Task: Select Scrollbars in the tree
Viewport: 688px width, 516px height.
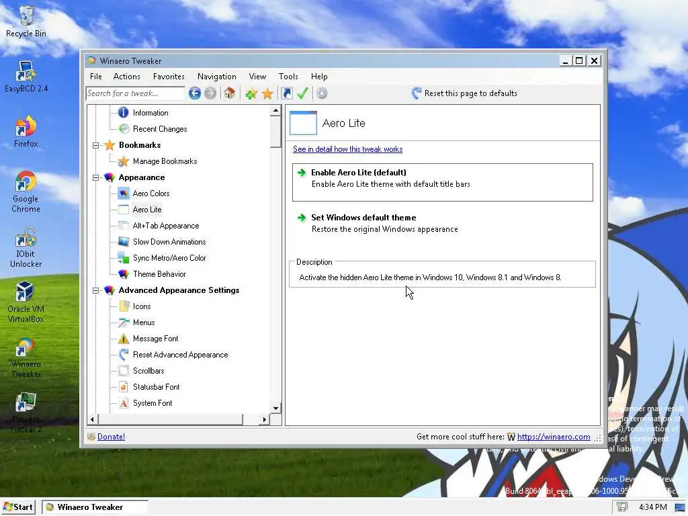Action: point(148,371)
